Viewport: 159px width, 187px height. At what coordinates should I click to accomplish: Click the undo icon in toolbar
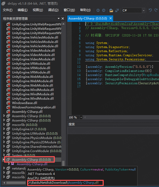(x=150, y=10)
